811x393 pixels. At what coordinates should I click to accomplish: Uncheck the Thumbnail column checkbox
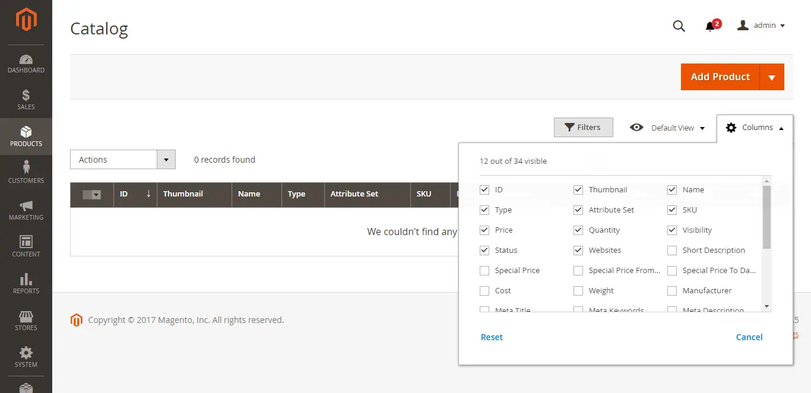(x=578, y=190)
